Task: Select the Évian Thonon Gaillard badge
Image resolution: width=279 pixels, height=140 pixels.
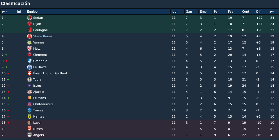Action: (29, 73)
